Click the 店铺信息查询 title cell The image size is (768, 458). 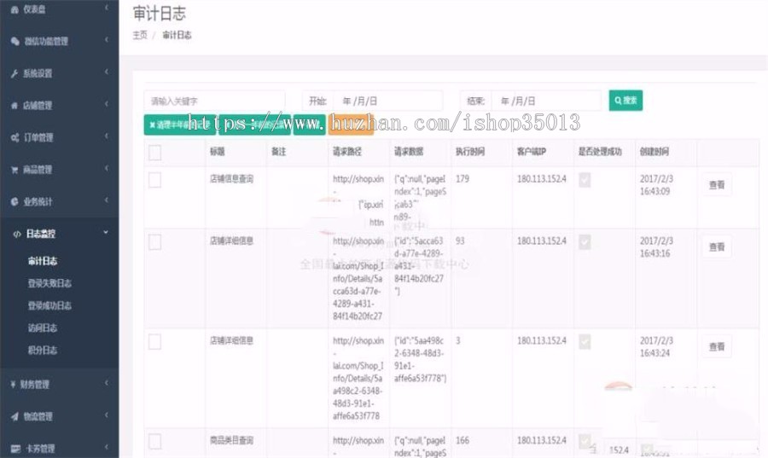[x=231, y=179]
